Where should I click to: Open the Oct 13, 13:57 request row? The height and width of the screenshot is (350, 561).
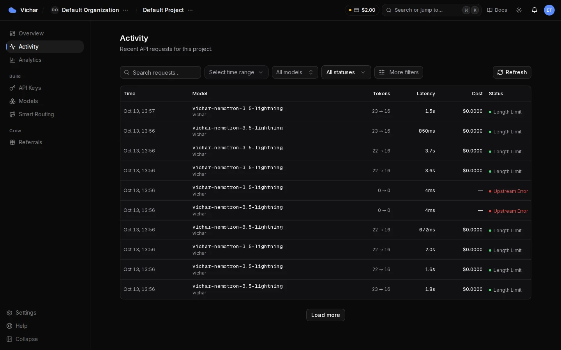click(326, 111)
